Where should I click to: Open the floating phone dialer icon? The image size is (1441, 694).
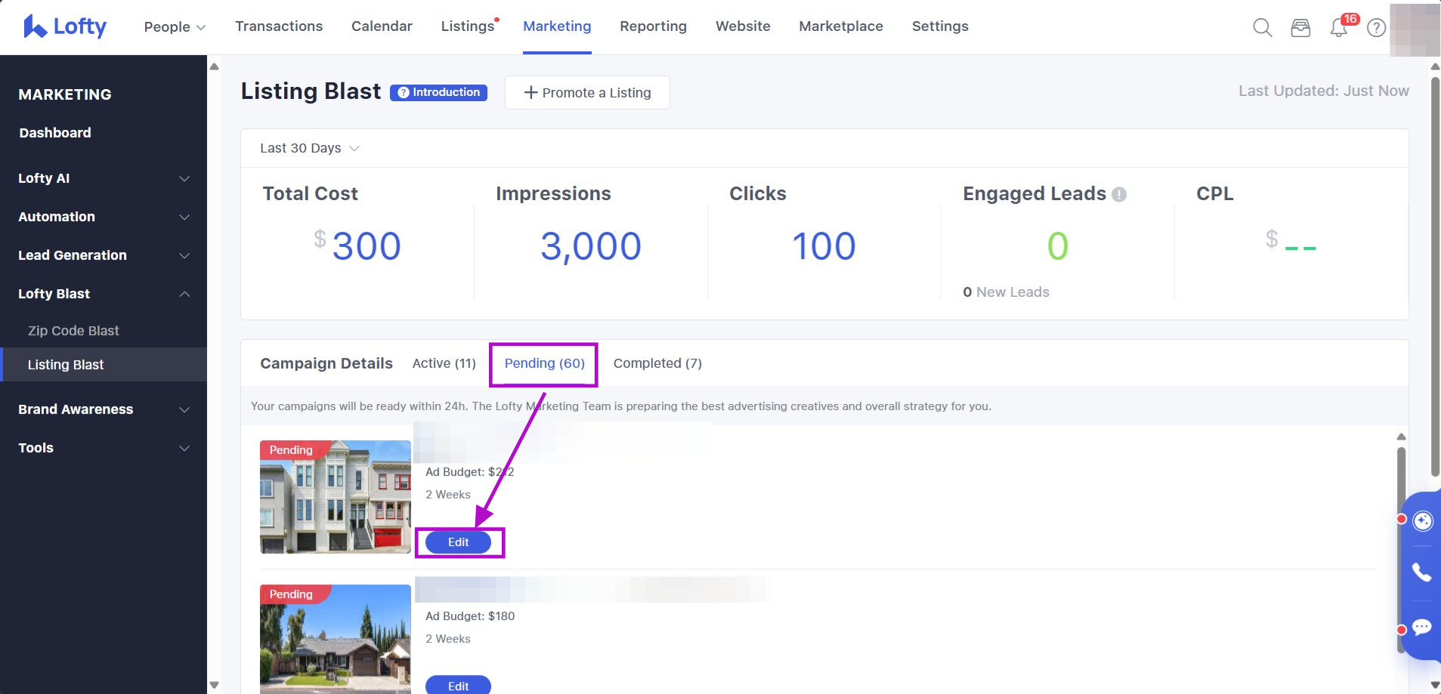1421,572
